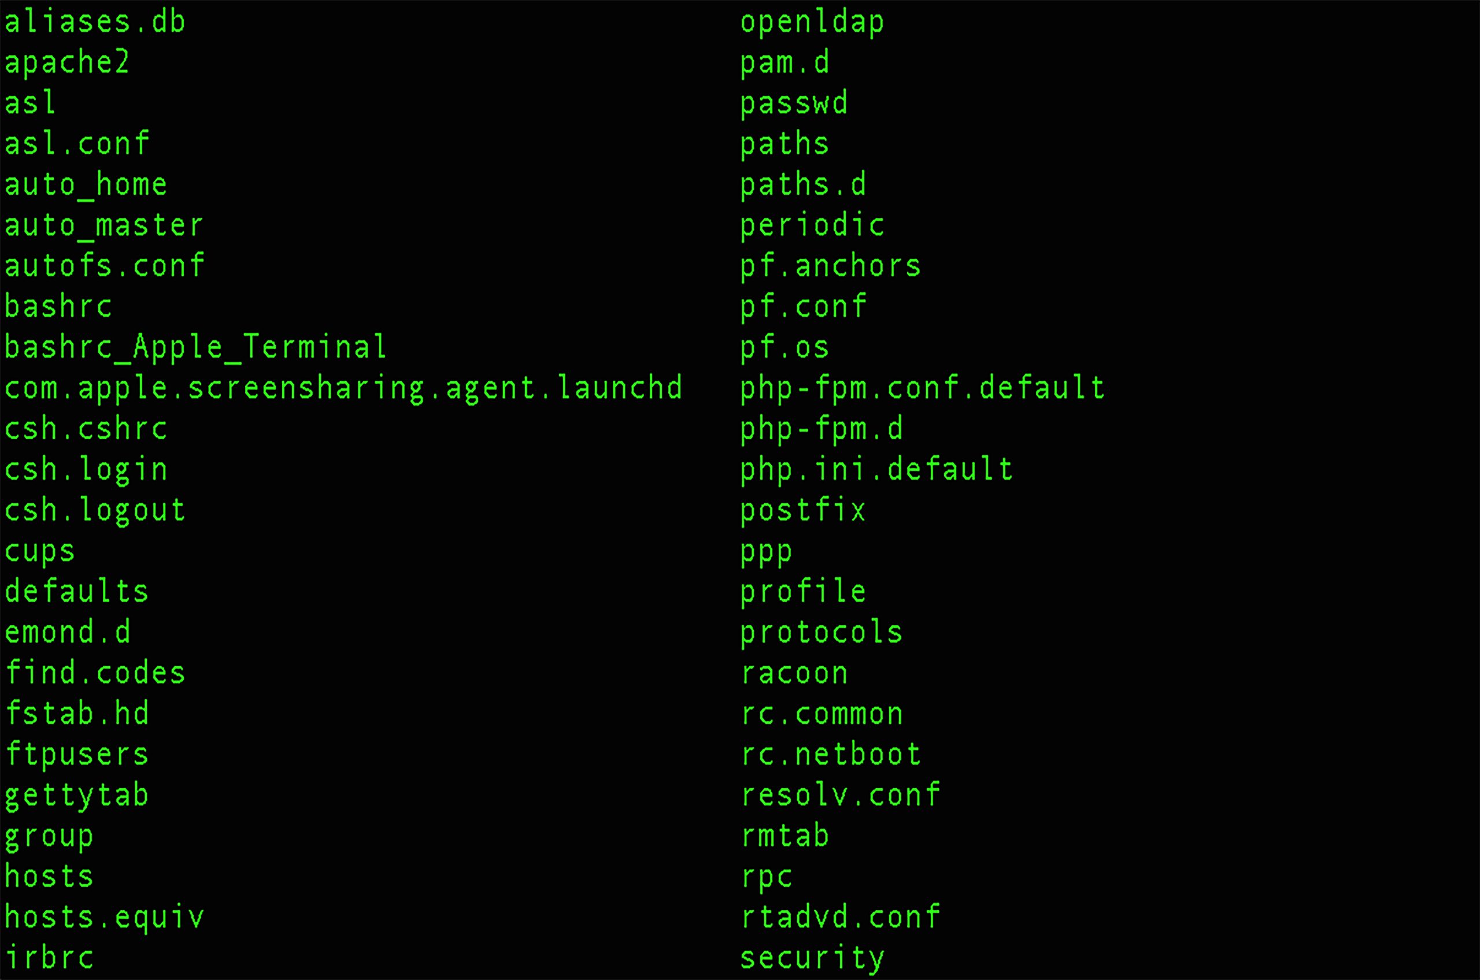Click the postfix directory name
This screenshot has width=1480, height=980.
(804, 511)
